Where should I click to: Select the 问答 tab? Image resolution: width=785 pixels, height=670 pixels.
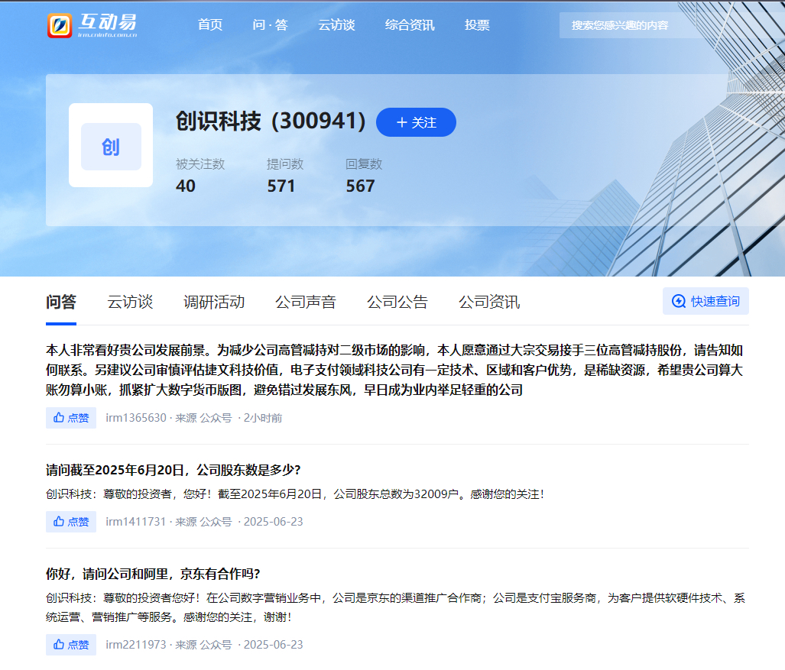[61, 302]
